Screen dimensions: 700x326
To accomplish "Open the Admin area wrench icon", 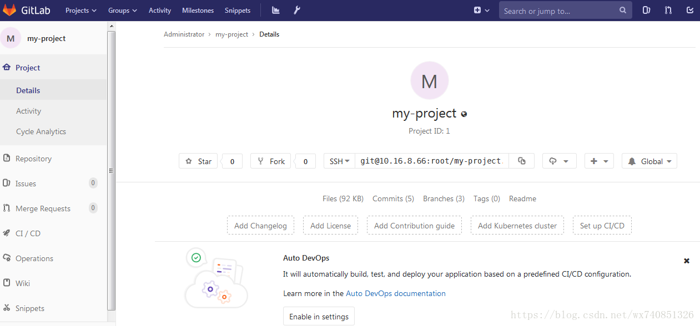I will point(297,11).
